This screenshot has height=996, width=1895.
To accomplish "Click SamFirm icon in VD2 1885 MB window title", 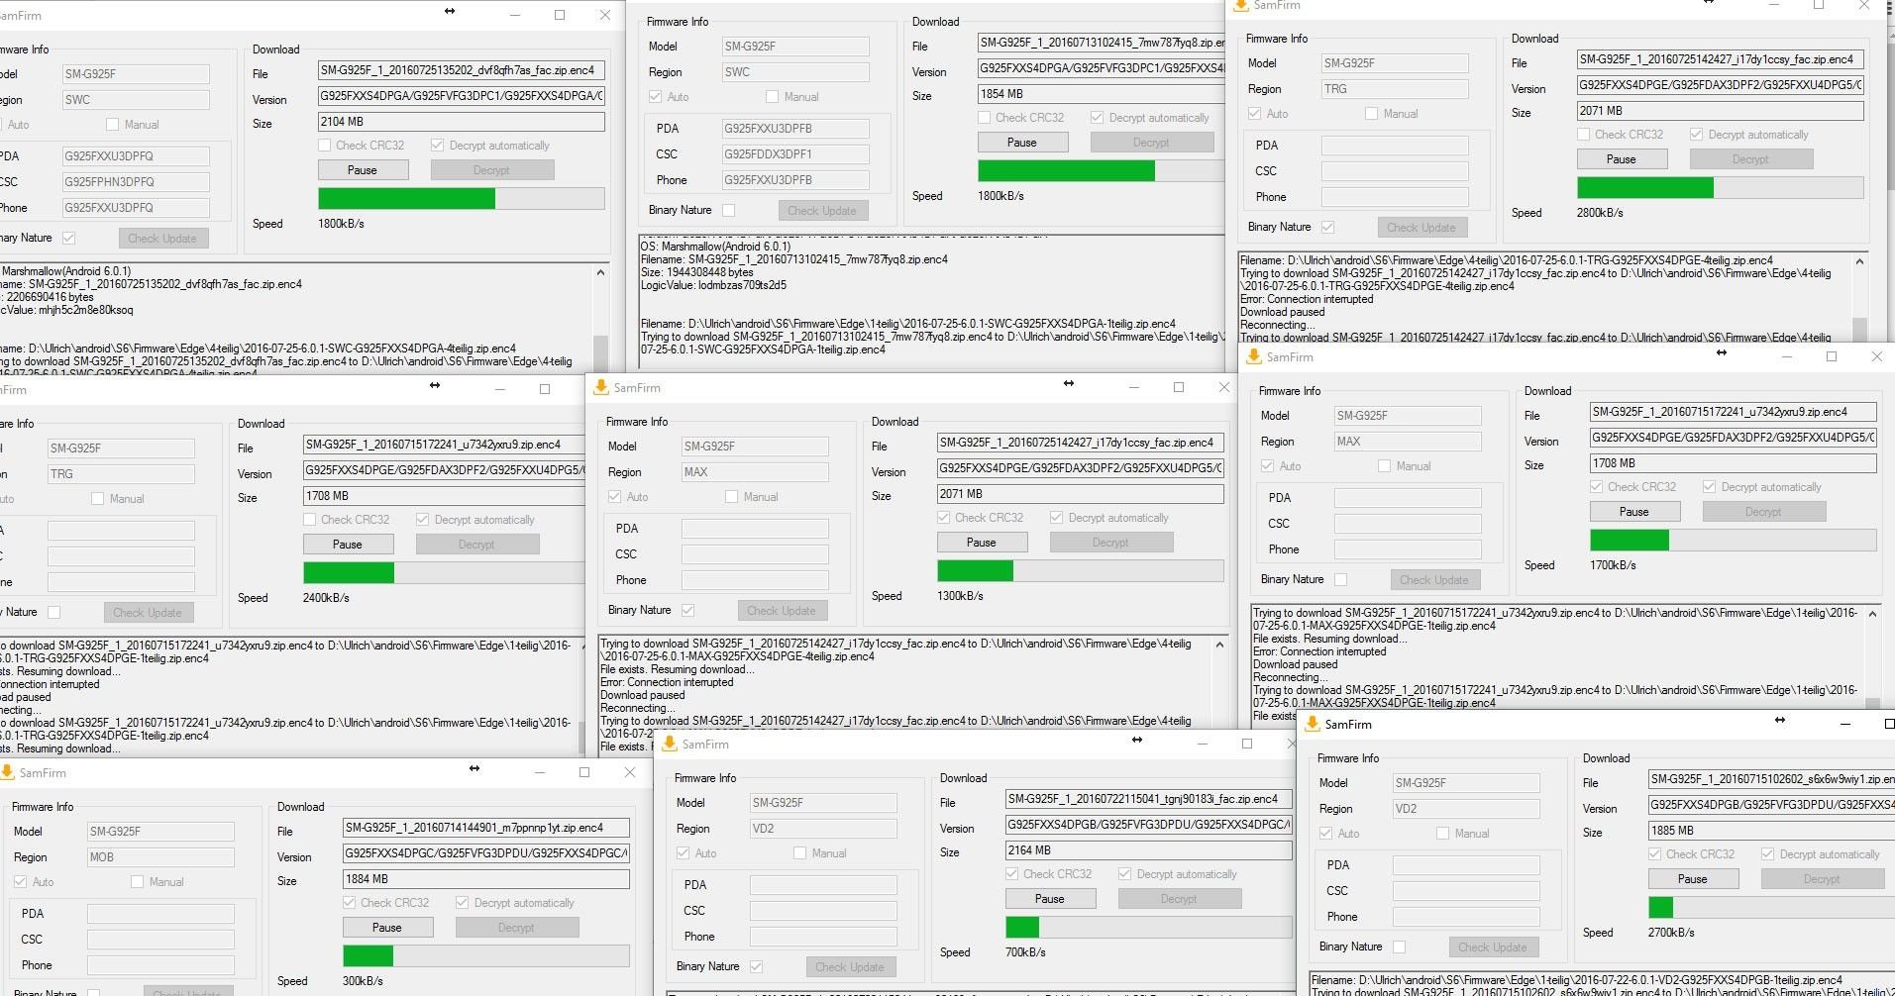I will point(1313,725).
